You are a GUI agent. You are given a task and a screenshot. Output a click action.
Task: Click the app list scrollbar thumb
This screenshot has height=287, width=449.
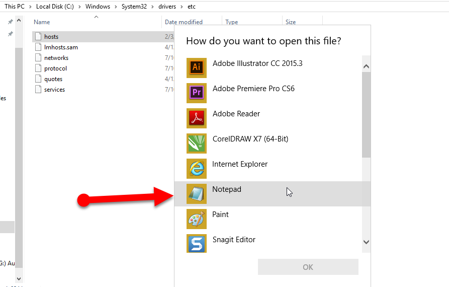click(366, 116)
